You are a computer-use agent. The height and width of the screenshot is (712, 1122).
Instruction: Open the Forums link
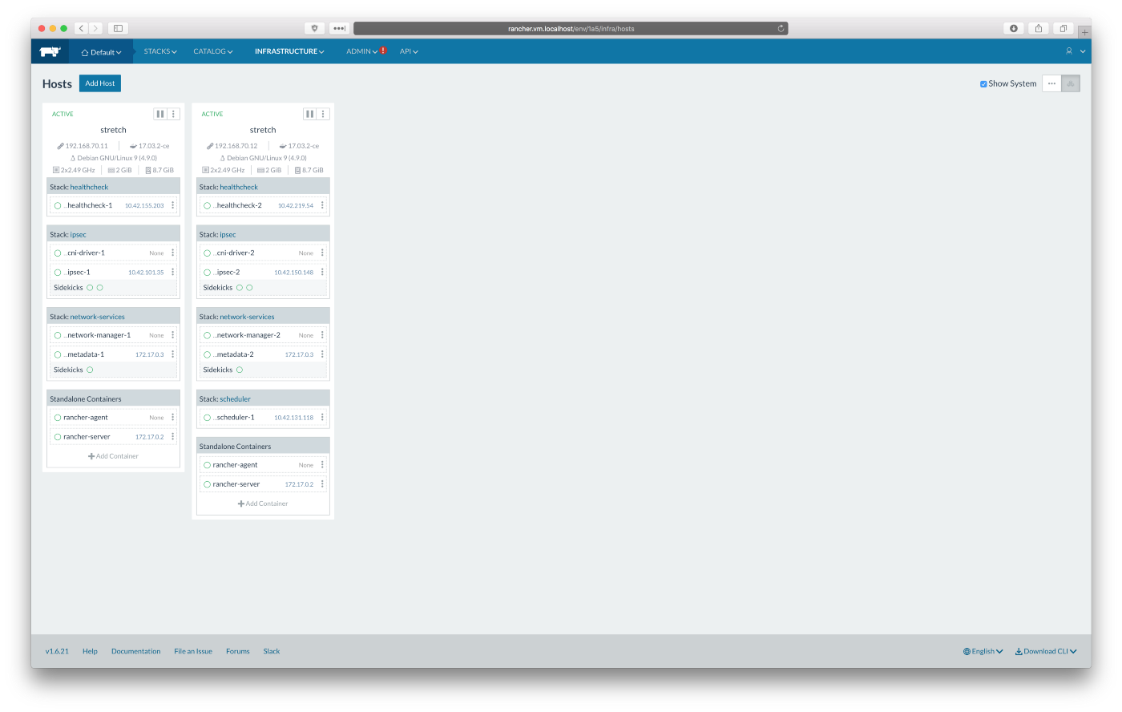click(x=238, y=651)
